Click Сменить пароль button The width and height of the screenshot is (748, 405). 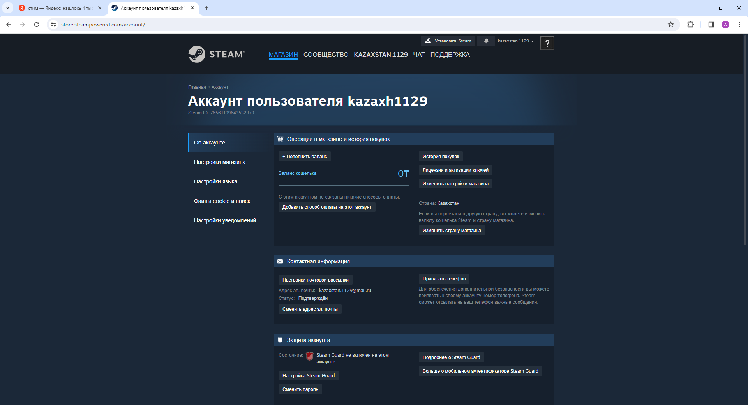click(300, 389)
